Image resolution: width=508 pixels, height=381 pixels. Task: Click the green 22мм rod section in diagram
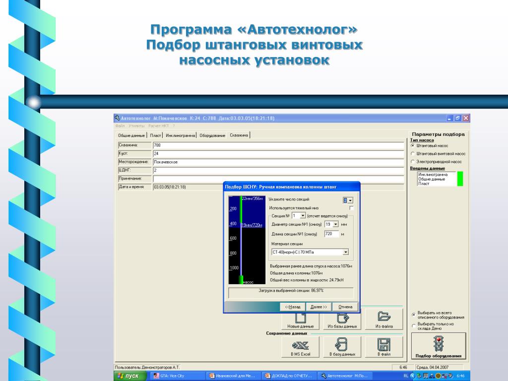click(241, 209)
